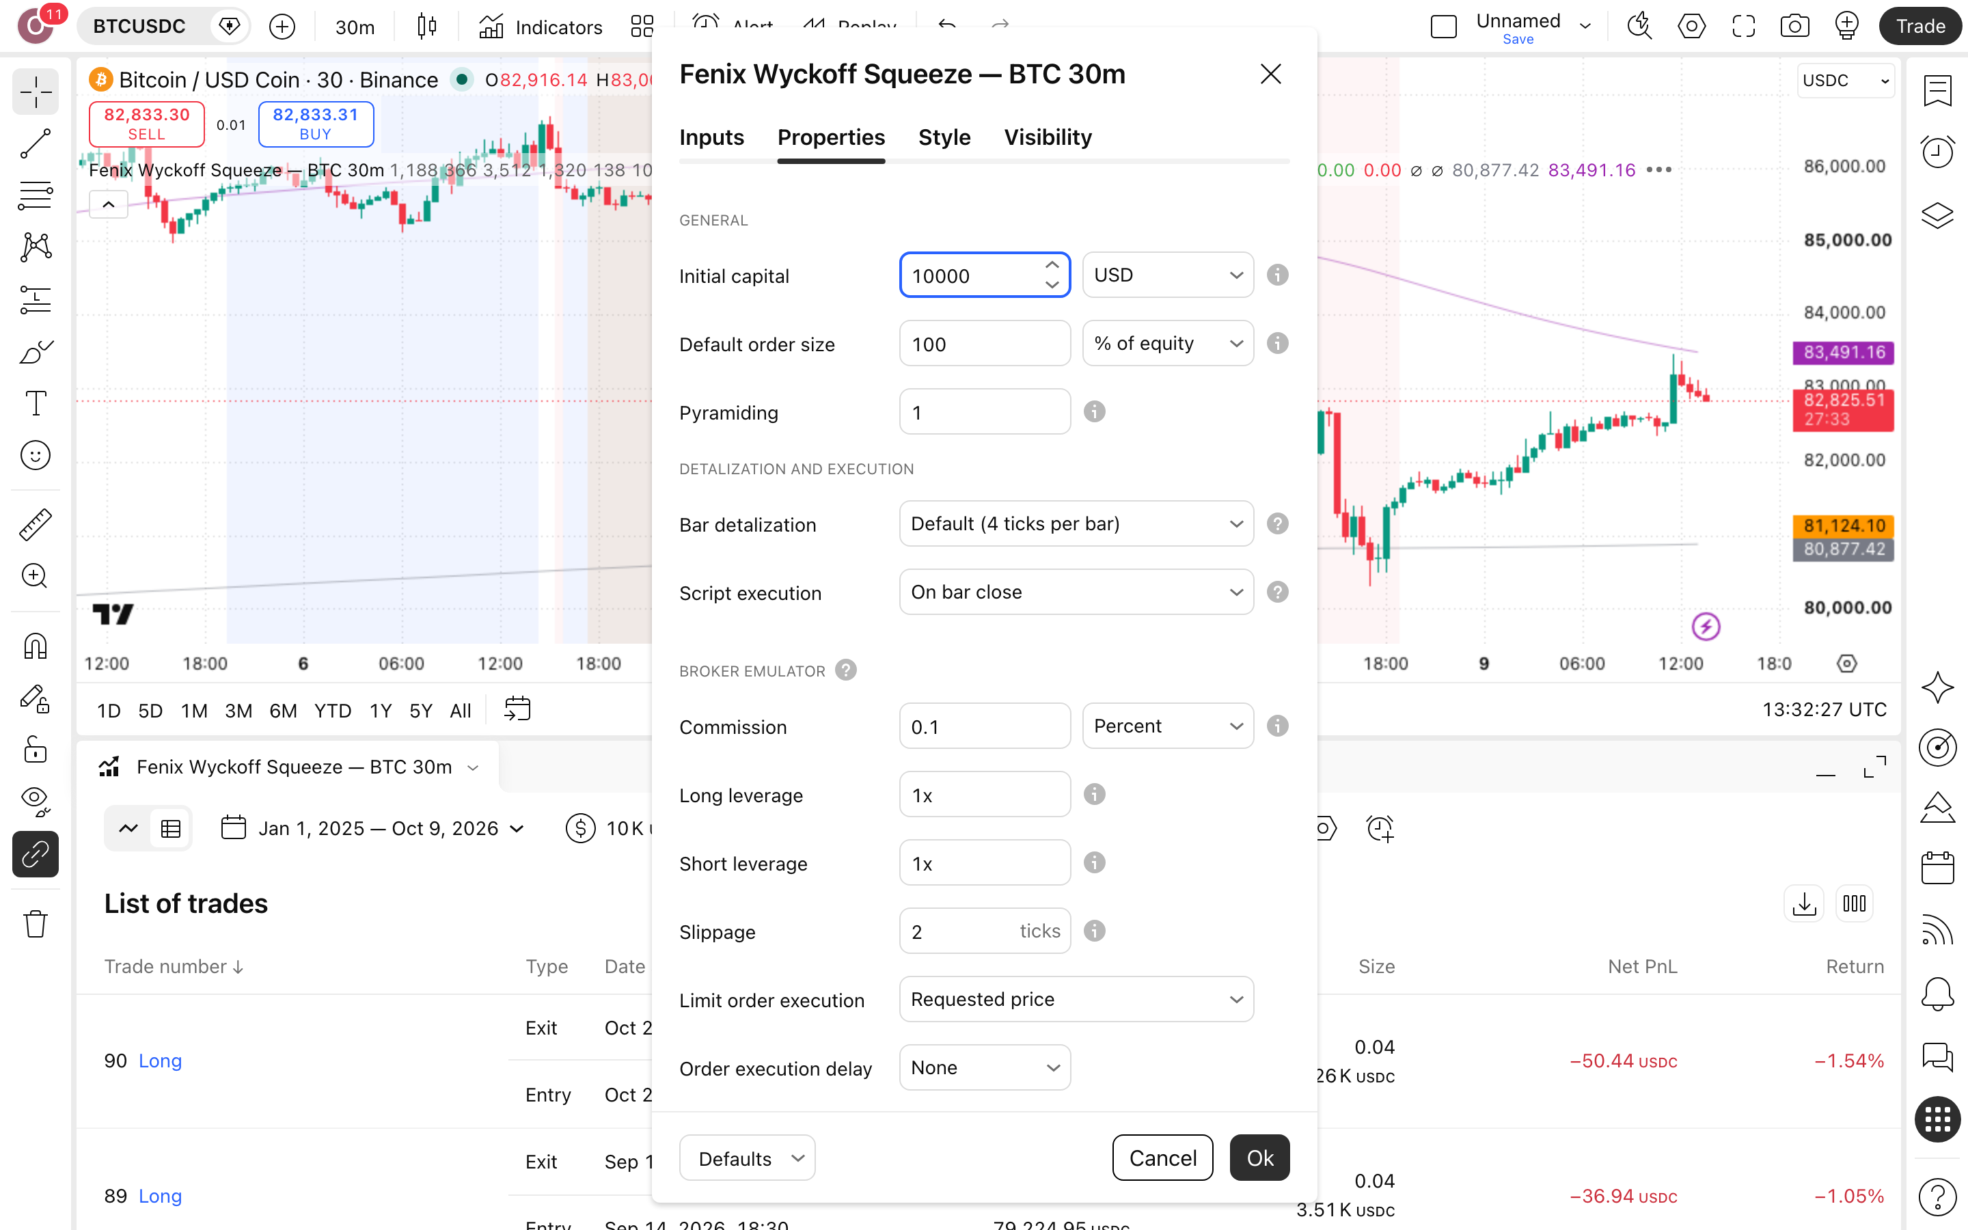
Task: Open the % of equity order size dropdown
Action: pos(1168,343)
